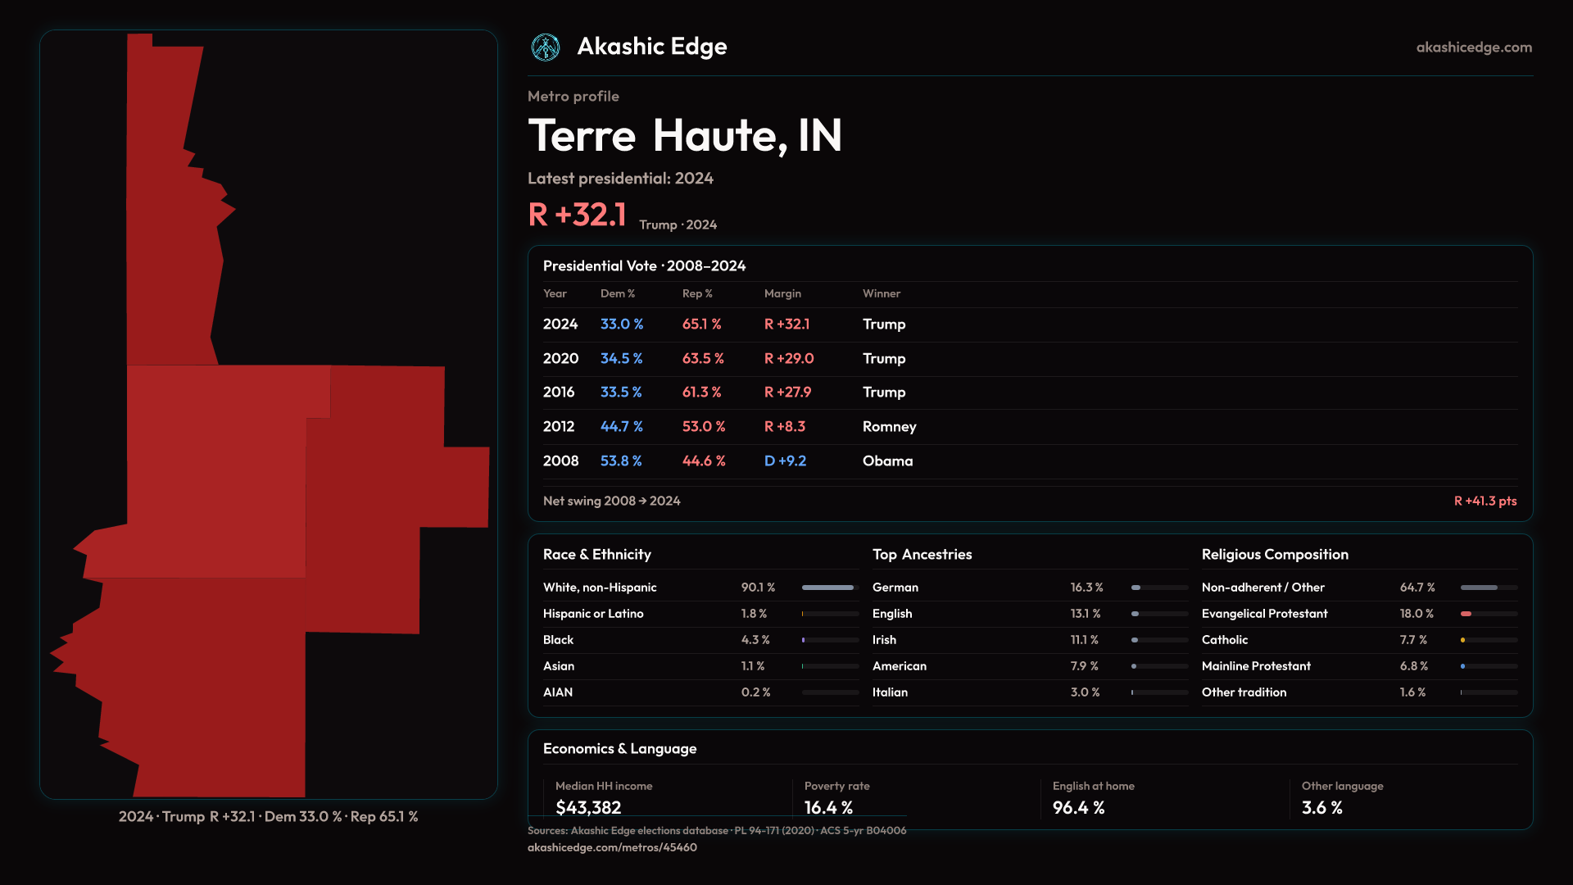Image resolution: width=1573 pixels, height=885 pixels.
Task: Click the Catholic orange bar indicator
Action: [1462, 640]
